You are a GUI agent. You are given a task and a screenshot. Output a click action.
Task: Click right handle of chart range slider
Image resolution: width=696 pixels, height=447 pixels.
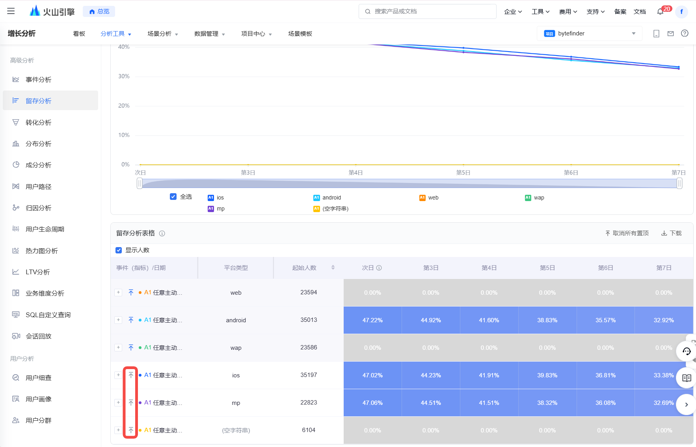click(679, 183)
